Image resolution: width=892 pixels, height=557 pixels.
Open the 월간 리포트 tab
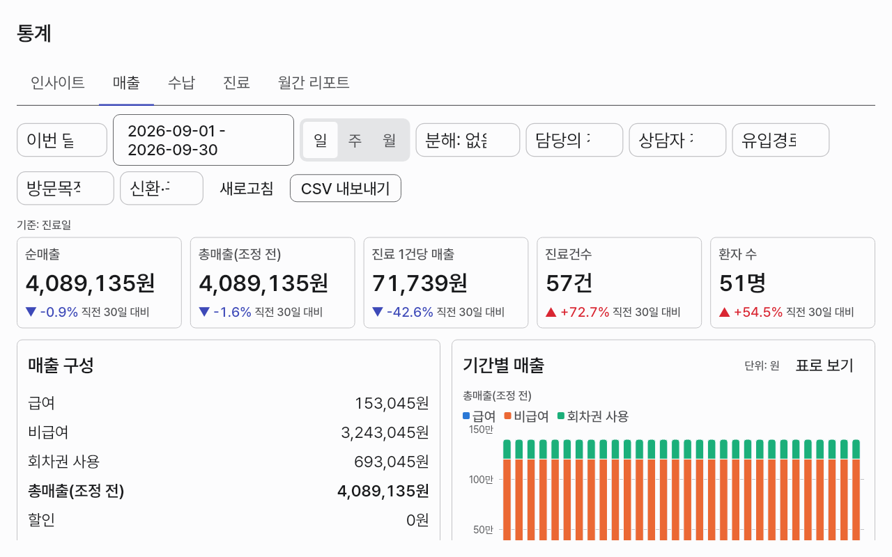click(x=314, y=83)
